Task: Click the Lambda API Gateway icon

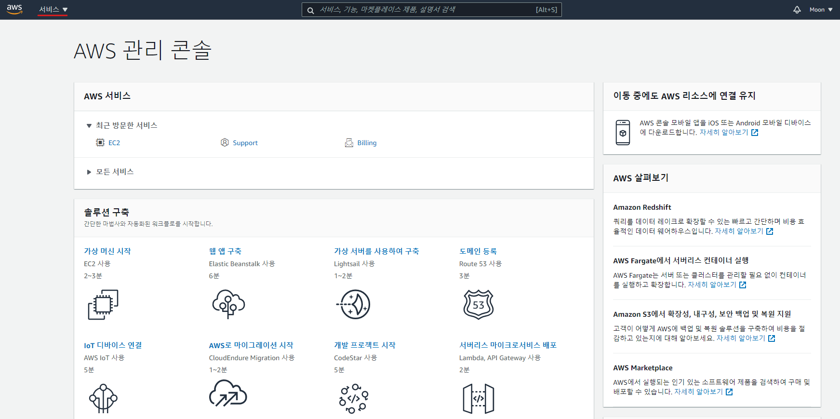Action: [x=479, y=399]
